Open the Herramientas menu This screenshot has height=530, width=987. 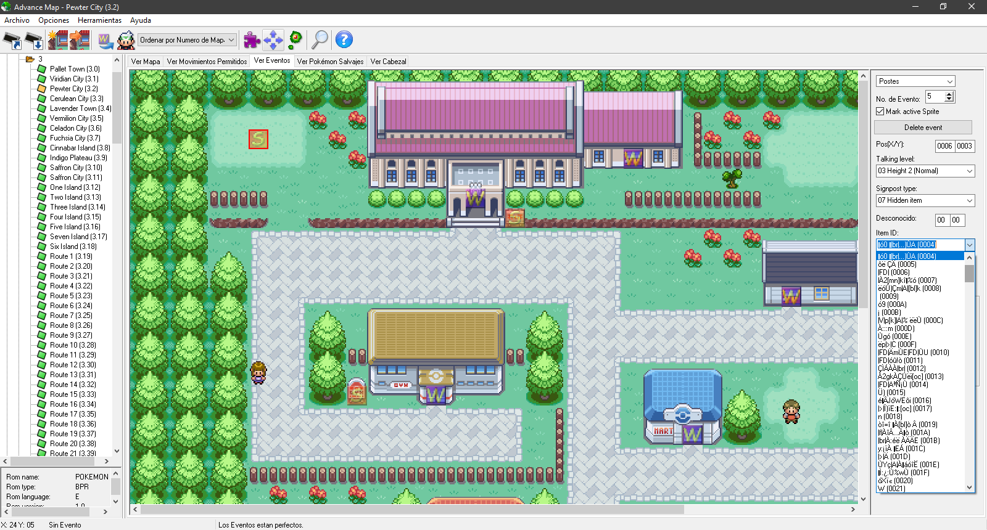[x=99, y=20]
